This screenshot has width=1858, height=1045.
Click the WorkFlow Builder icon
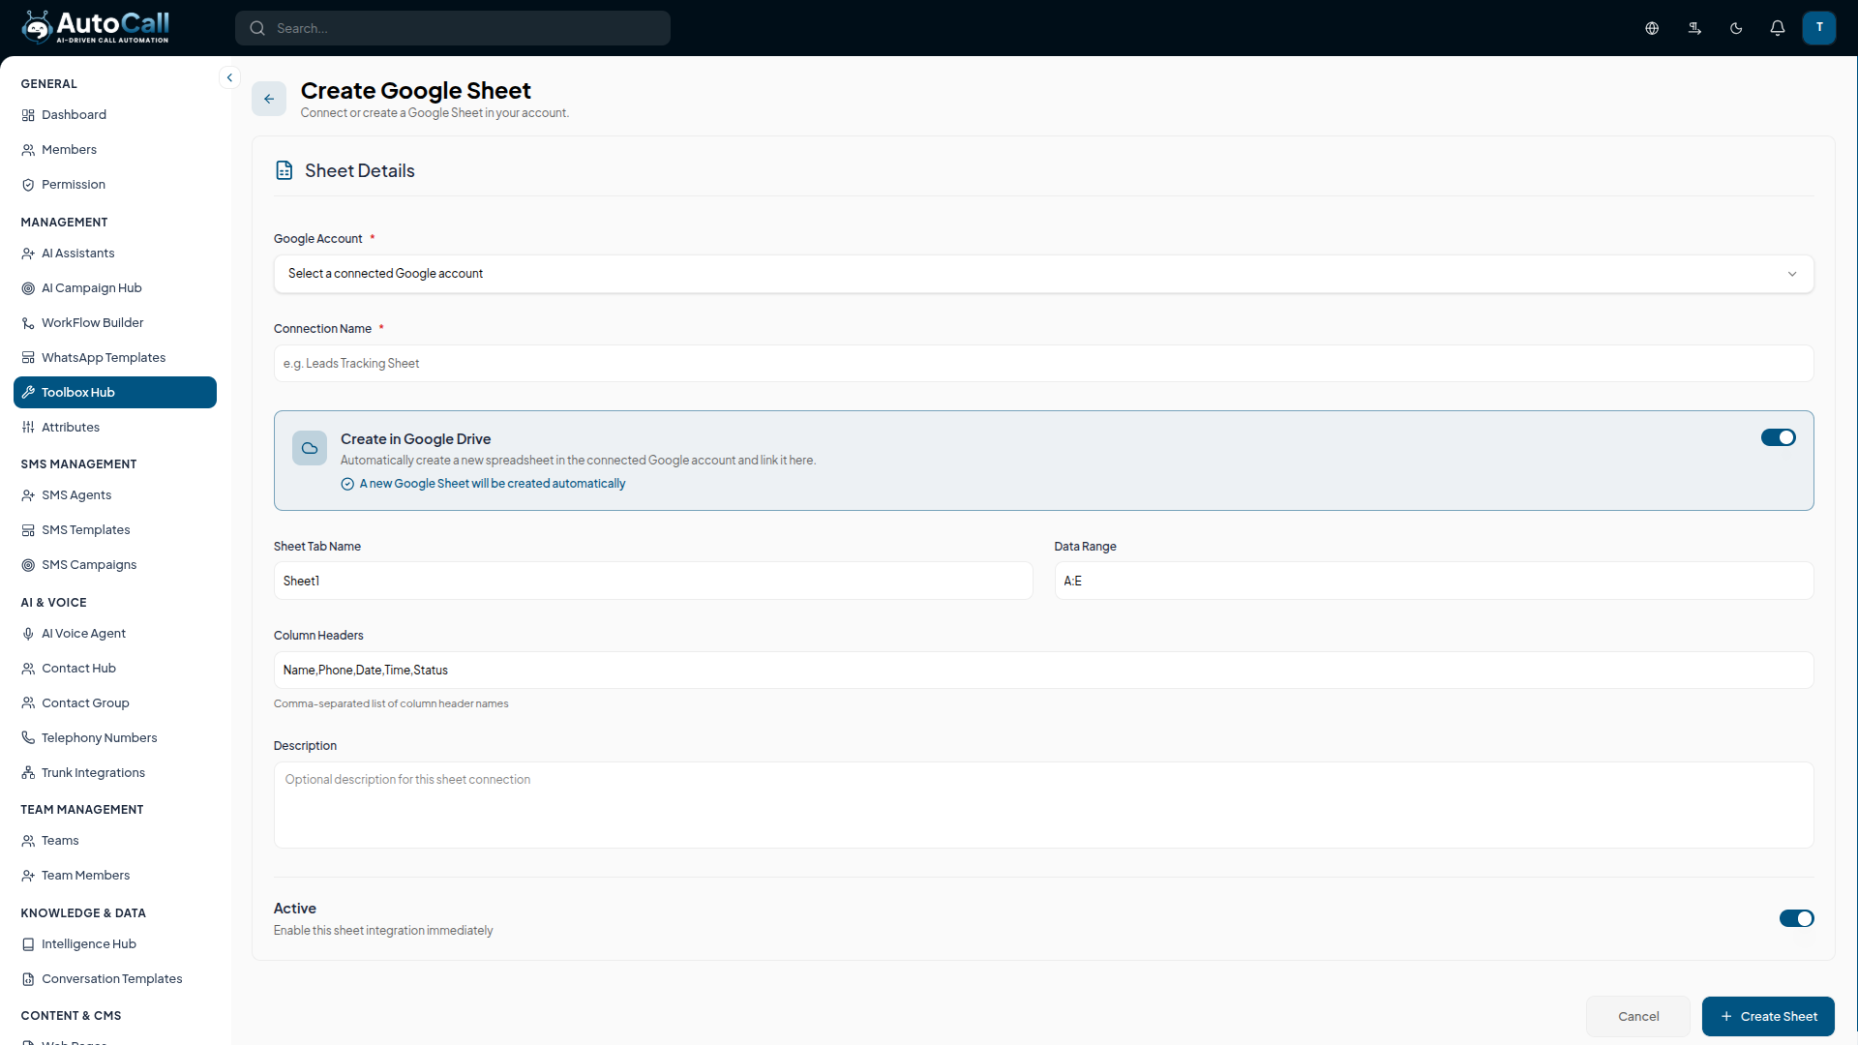pyautogui.click(x=28, y=323)
